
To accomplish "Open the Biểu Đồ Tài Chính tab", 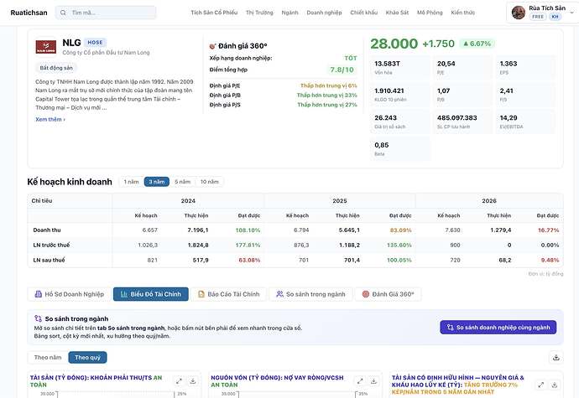I will (x=151, y=294).
